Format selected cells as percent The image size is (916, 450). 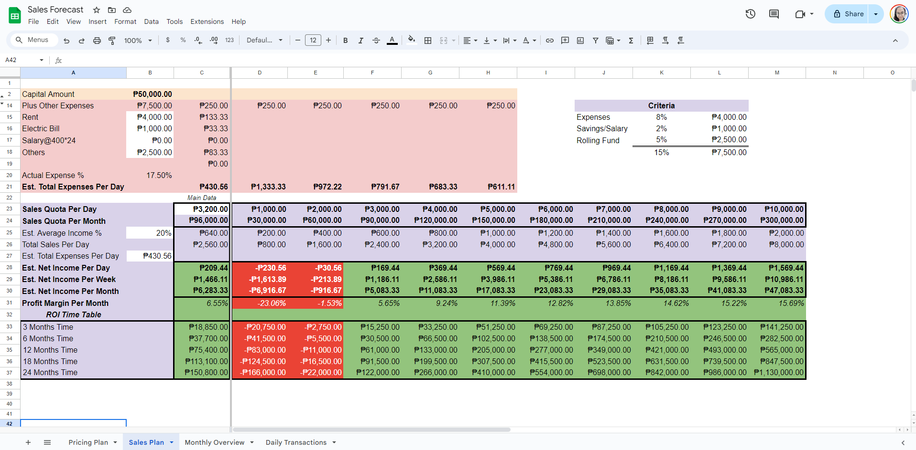point(183,40)
